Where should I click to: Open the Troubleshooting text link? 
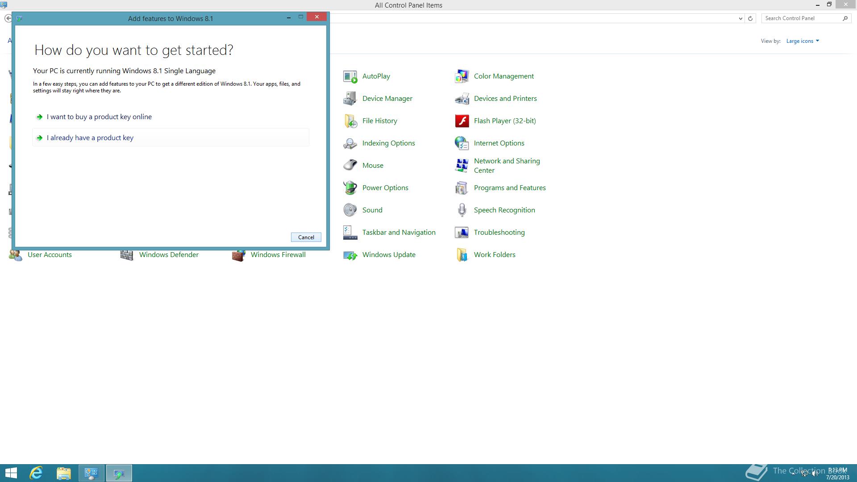[499, 233]
